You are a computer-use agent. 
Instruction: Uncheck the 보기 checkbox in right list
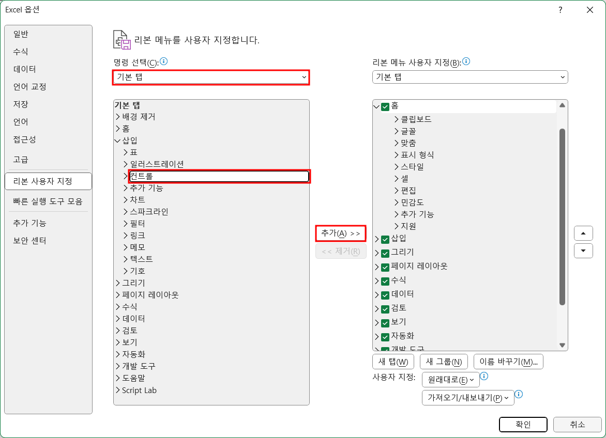point(385,323)
